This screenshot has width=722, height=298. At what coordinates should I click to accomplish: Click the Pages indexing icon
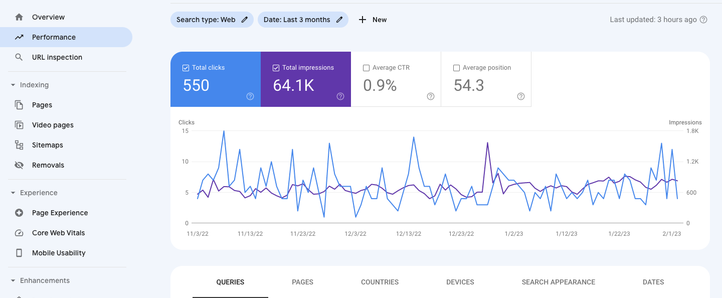(x=19, y=104)
